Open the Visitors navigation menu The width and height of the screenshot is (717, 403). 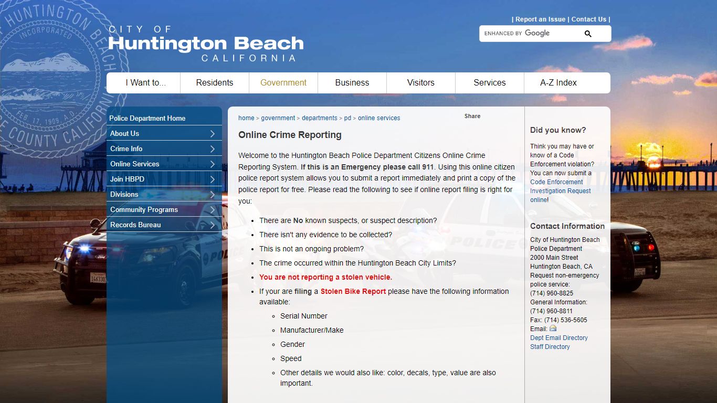(420, 82)
